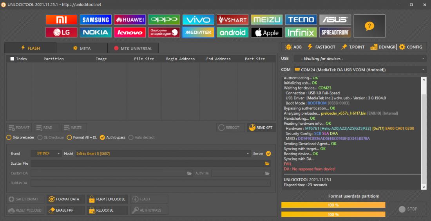Click the READ GPT button
This screenshot has width=431, height=221.
pos(261,128)
